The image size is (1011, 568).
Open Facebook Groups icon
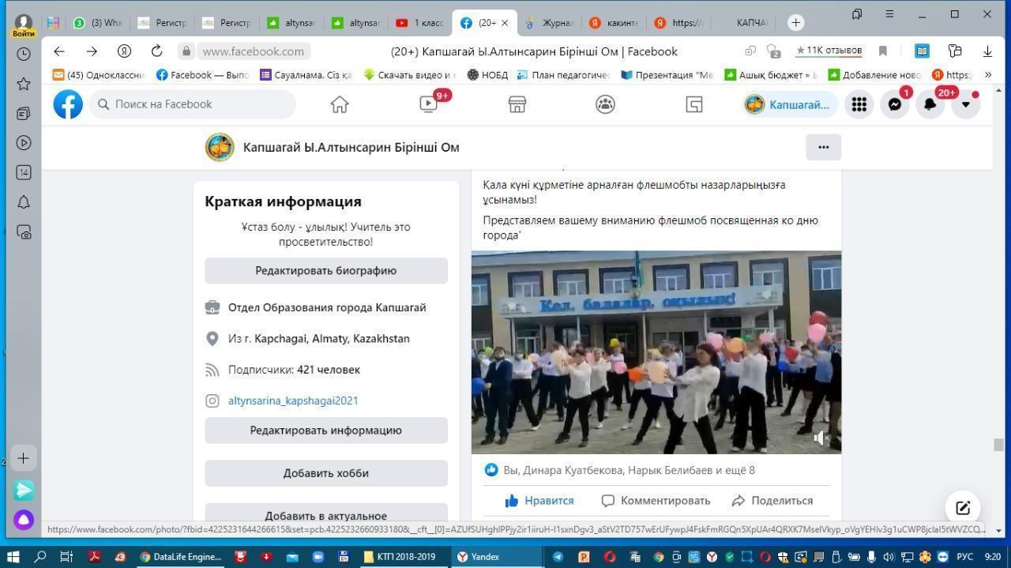606,104
